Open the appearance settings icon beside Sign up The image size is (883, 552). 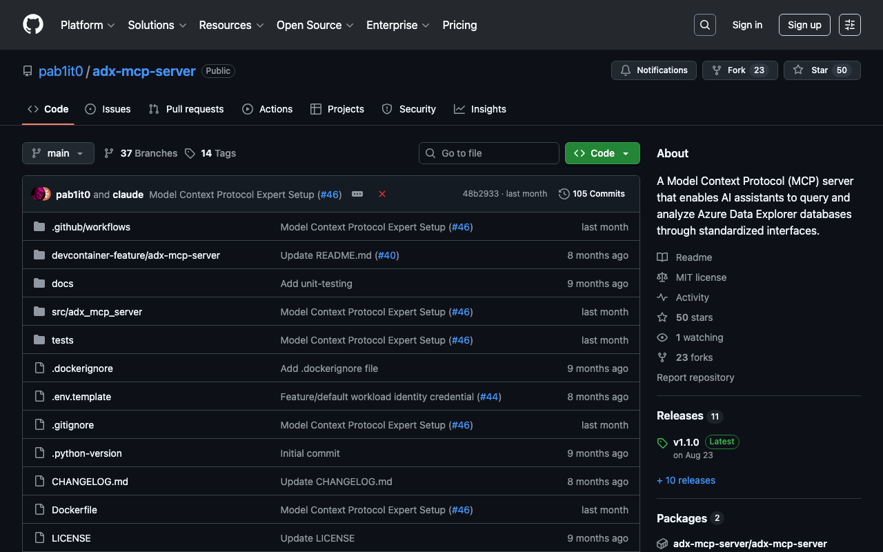point(849,25)
